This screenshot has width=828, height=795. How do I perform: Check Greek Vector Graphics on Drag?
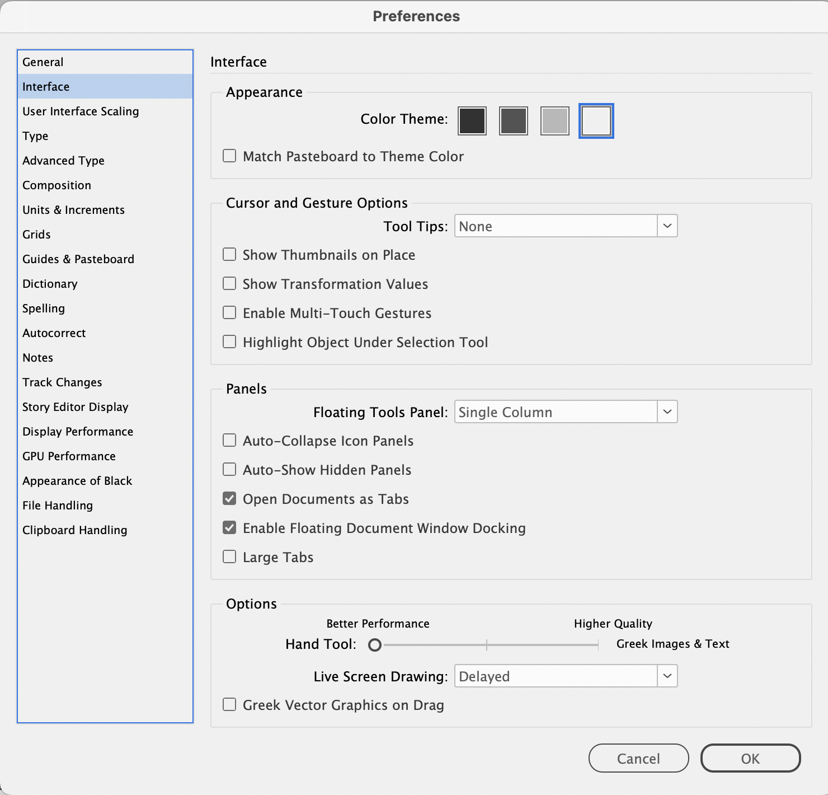[229, 704]
